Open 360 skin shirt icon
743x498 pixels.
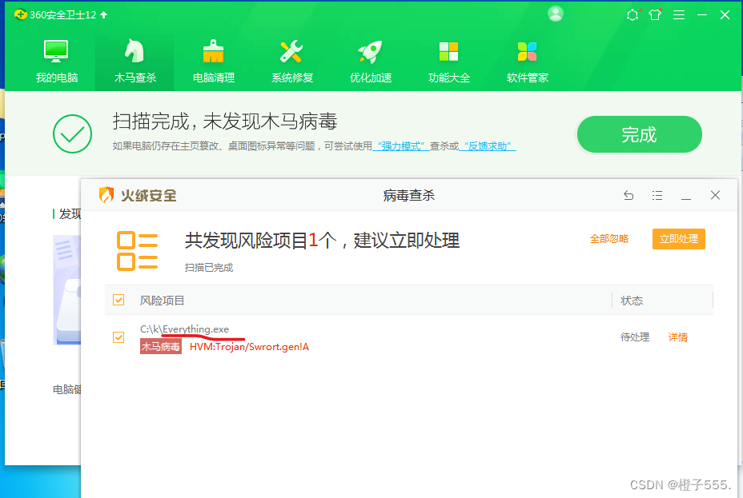coord(656,14)
